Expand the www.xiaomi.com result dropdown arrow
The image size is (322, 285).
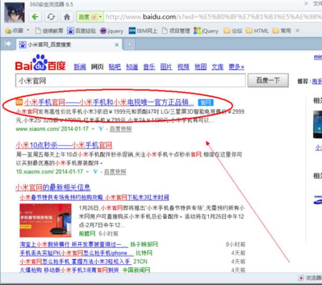tap(93, 129)
